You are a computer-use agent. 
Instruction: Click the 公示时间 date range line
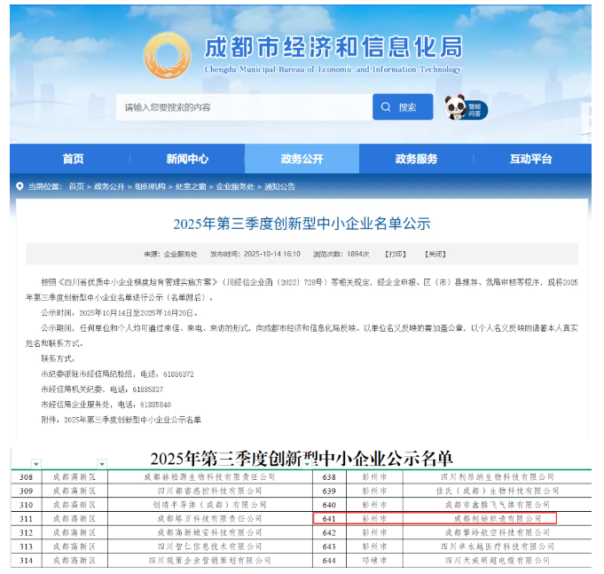(x=120, y=313)
